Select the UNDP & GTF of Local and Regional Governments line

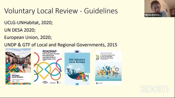(61, 45)
